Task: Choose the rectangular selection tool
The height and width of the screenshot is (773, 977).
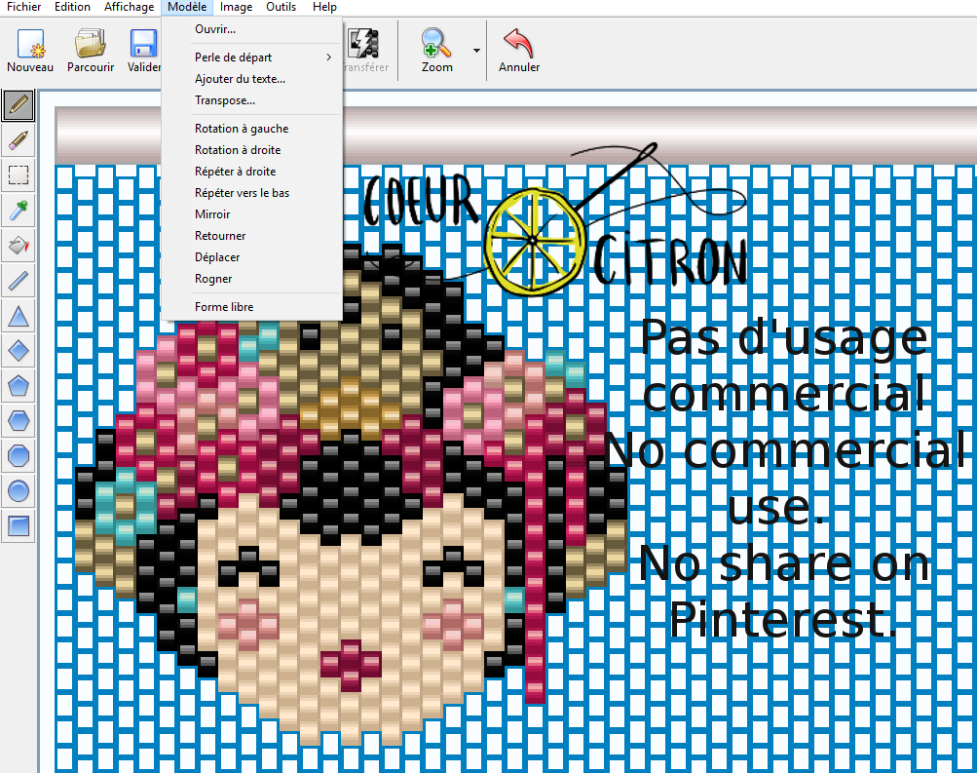Action: 19,175
